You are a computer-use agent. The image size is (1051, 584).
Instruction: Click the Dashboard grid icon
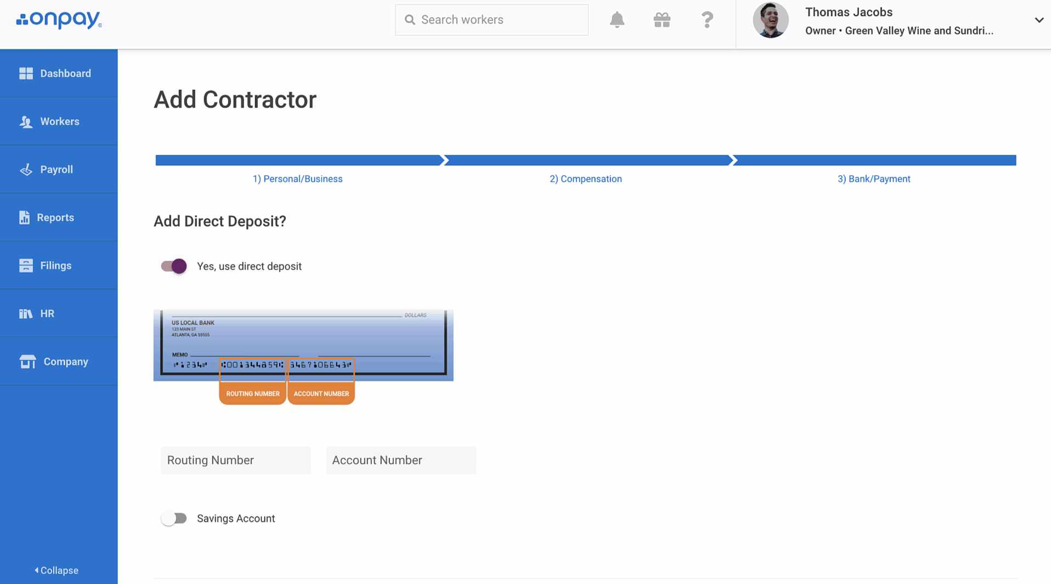tap(26, 74)
